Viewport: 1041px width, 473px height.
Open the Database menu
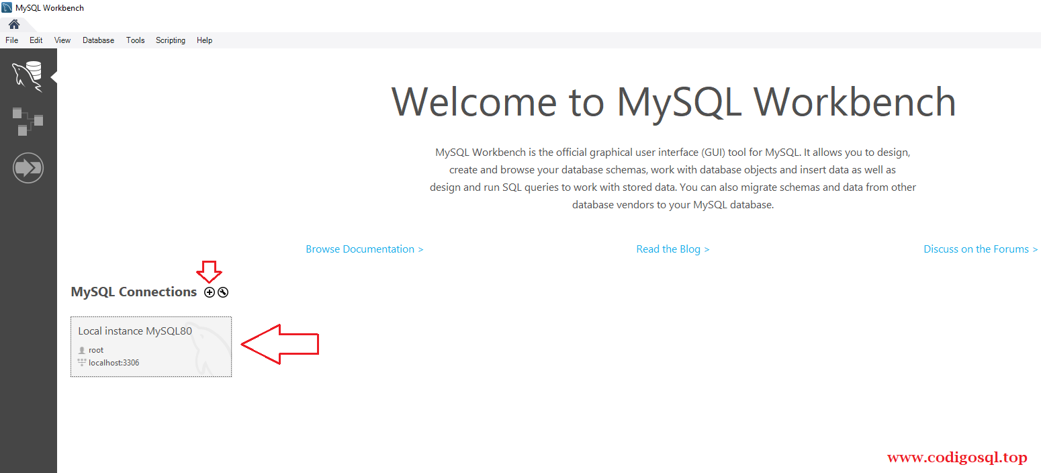tap(98, 40)
